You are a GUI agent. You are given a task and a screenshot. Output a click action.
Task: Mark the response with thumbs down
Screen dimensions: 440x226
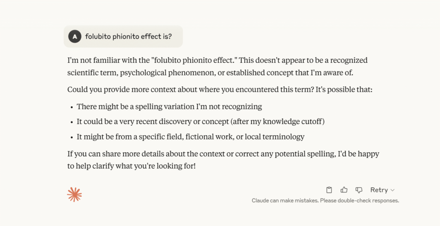tap(359, 190)
